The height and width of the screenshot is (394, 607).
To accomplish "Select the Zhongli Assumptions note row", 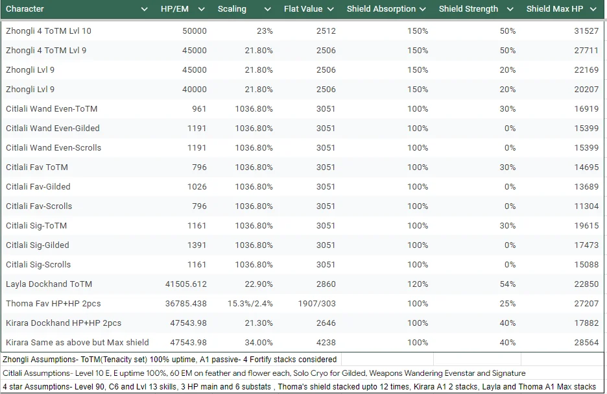I will (169, 360).
